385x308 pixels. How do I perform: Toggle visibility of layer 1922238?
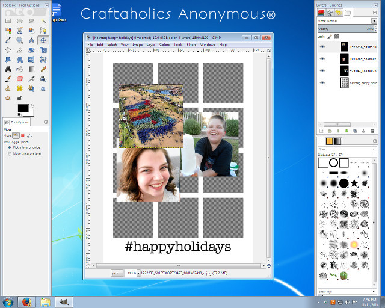point(322,46)
